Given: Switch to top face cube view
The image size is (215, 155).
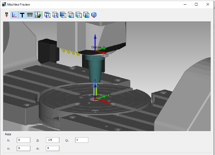Looking at the screenshot, I should 47,15.
